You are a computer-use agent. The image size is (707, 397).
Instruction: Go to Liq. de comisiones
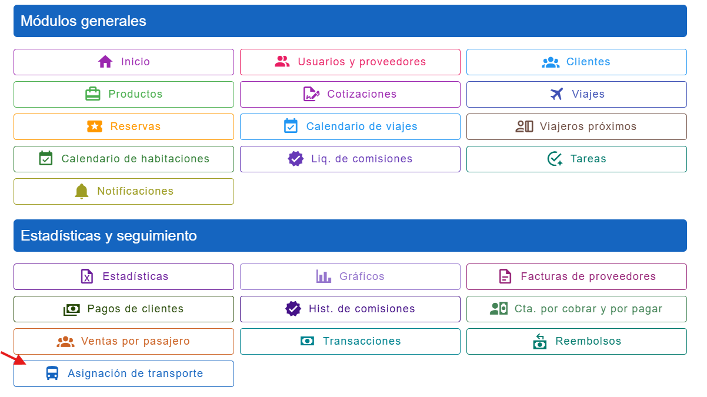[350, 159]
